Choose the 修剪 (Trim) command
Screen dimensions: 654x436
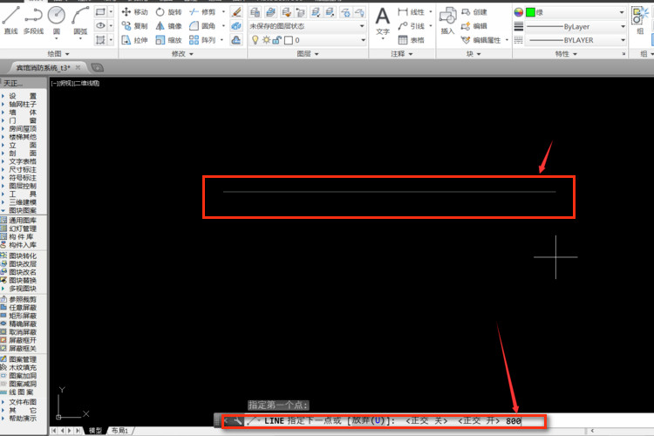[202, 11]
